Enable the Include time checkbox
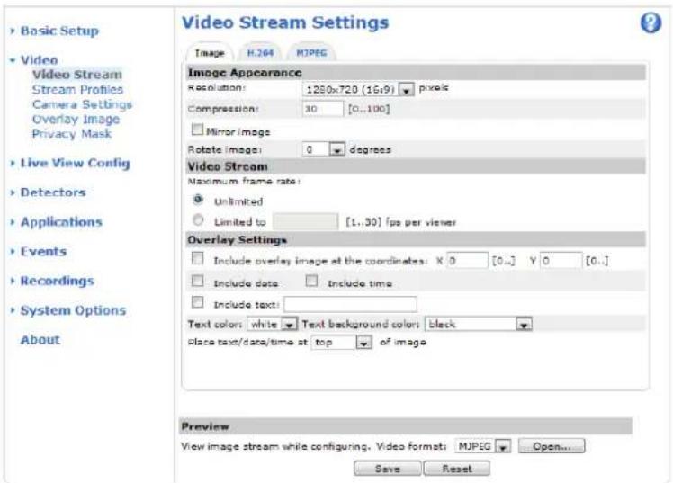 pos(311,281)
